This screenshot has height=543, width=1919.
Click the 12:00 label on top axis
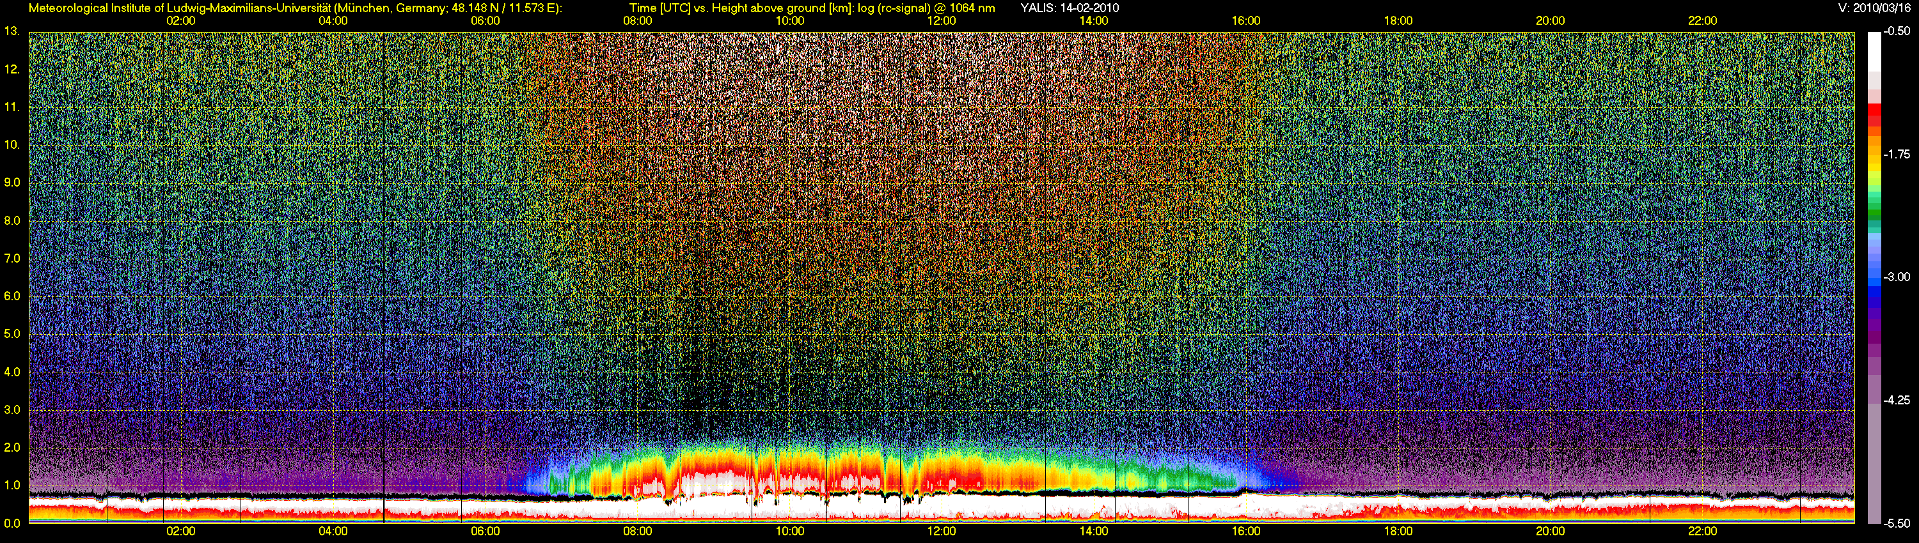pyautogui.click(x=942, y=21)
